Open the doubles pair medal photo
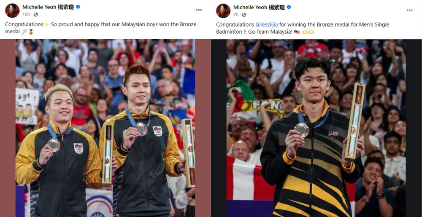 105,128
